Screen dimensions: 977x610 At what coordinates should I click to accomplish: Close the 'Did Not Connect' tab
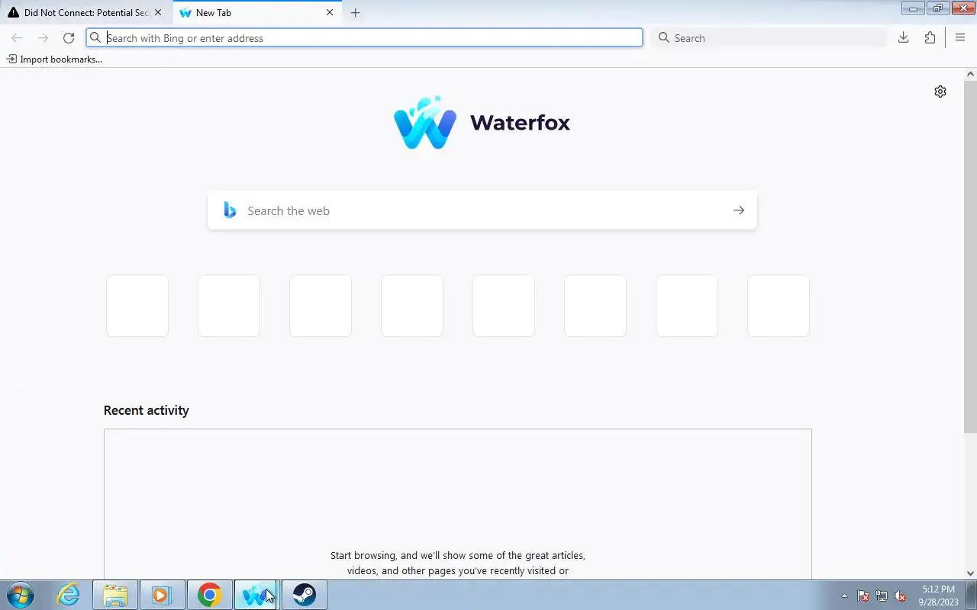pyautogui.click(x=158, y=13)
